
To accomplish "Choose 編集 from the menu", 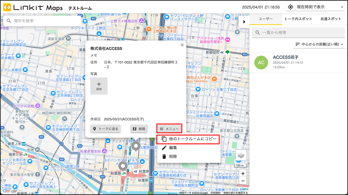I will coord(188,148).
